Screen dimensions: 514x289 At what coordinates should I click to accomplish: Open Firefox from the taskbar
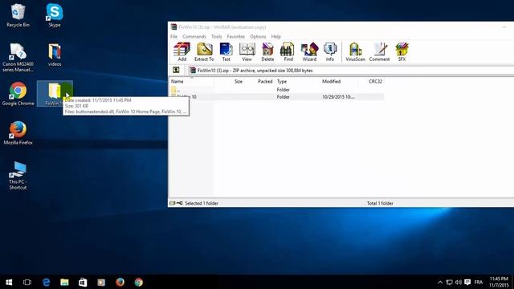[120, 282]
